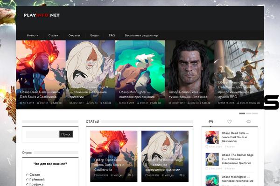This screenshot has width=280, height=186.
Task: Click date icon on Moonlighter slider card
Action: [120, 103]
